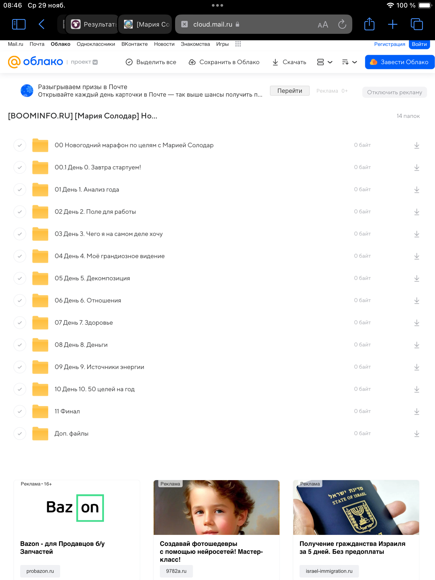Check the 07 День 7. Здоровье checkbox
This screenshot has width=435, height=580.
[20, 323]
